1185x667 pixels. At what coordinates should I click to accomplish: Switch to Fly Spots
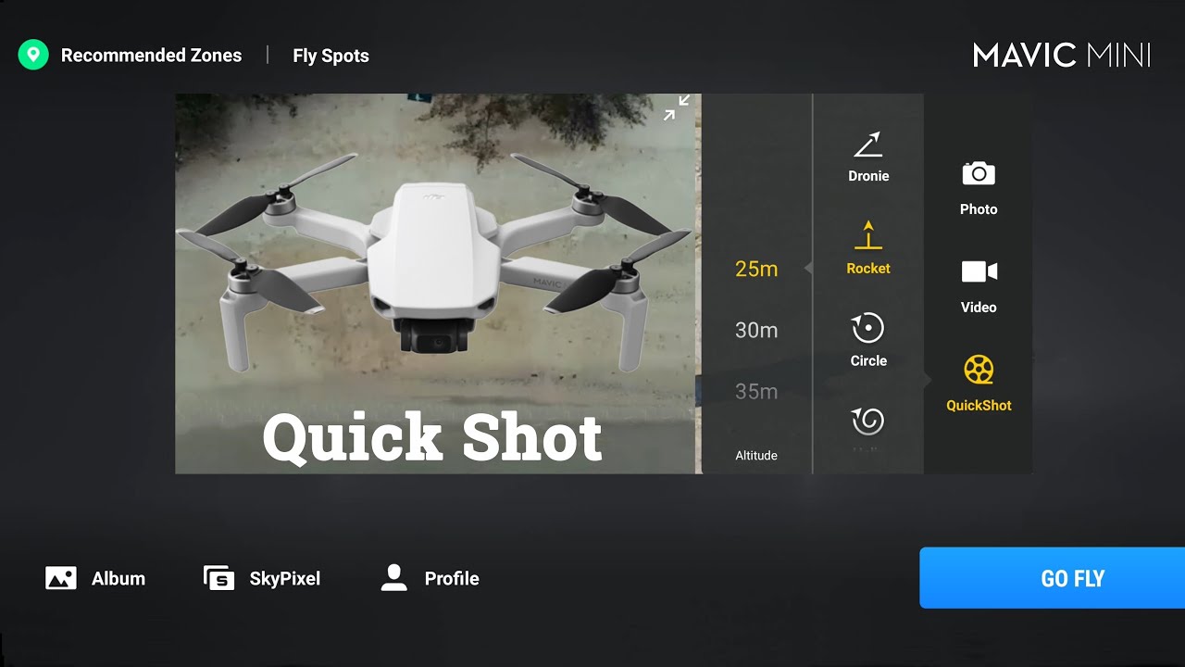(x=331, y=56)
